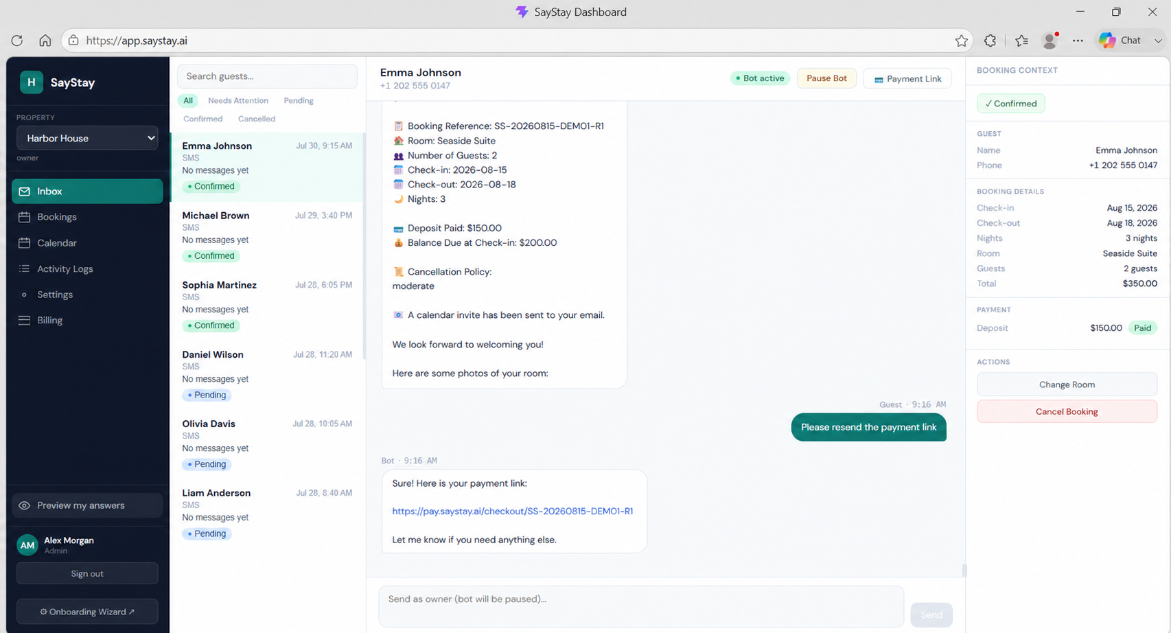Screen dimensions: 1171x633
Task: Click the Calendar sidebar icon
Action: coord(25,243)
